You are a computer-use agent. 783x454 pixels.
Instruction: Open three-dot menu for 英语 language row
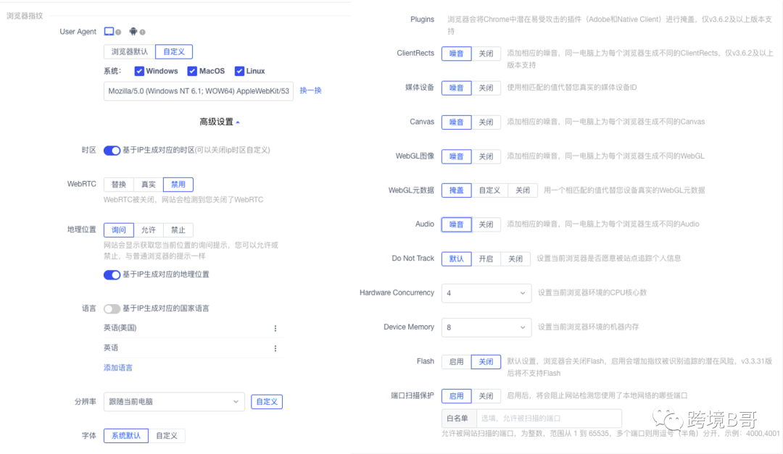pyautogui.click(x=275, y=348)
